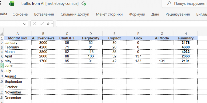Switch to Макет сторінки tab
207x103 pixels.
point(109,14)
